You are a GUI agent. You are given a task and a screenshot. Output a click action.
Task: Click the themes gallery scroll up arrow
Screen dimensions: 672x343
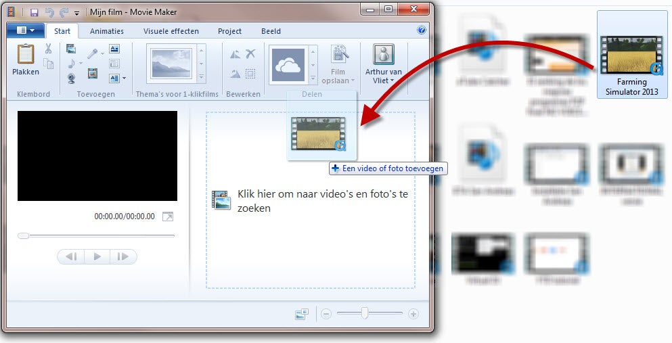click(201, 51)
